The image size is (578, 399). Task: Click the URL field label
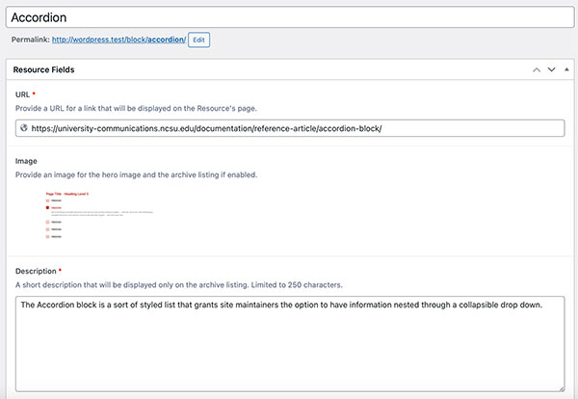pos(22,94)
